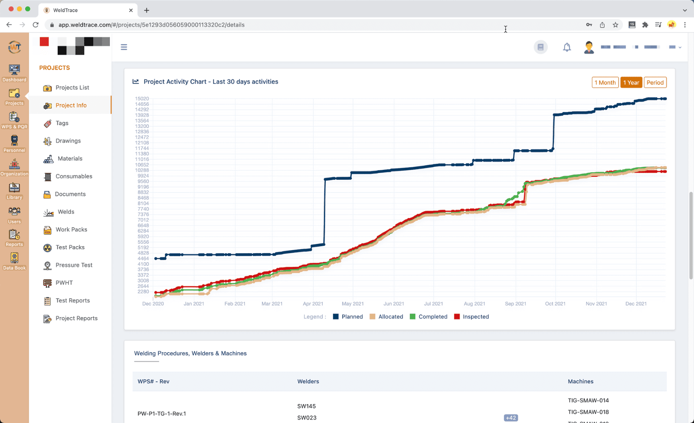The image size is (694, 423).
Task: Open the Projects List menu item
Action: [x=72, y=87]
